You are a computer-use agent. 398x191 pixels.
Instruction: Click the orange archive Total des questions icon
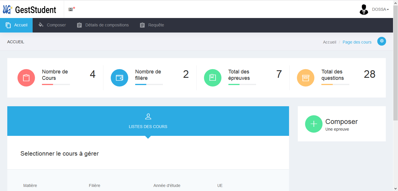[306, 78]
